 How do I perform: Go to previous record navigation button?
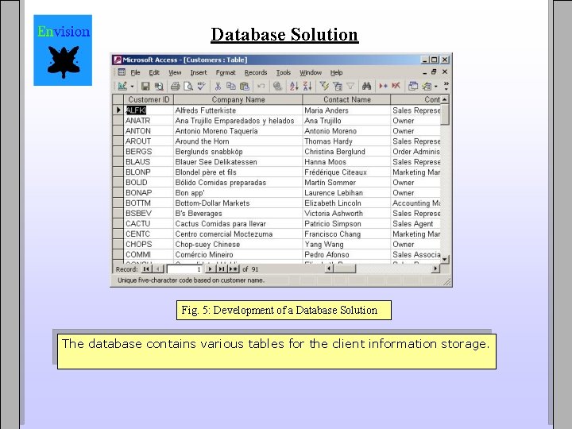[x=158, y=269]
